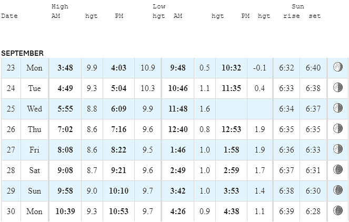Screen dimensions: 349x222
Task: Select the 6:35 sunset time on Thursday
Action: coord(313,129)
